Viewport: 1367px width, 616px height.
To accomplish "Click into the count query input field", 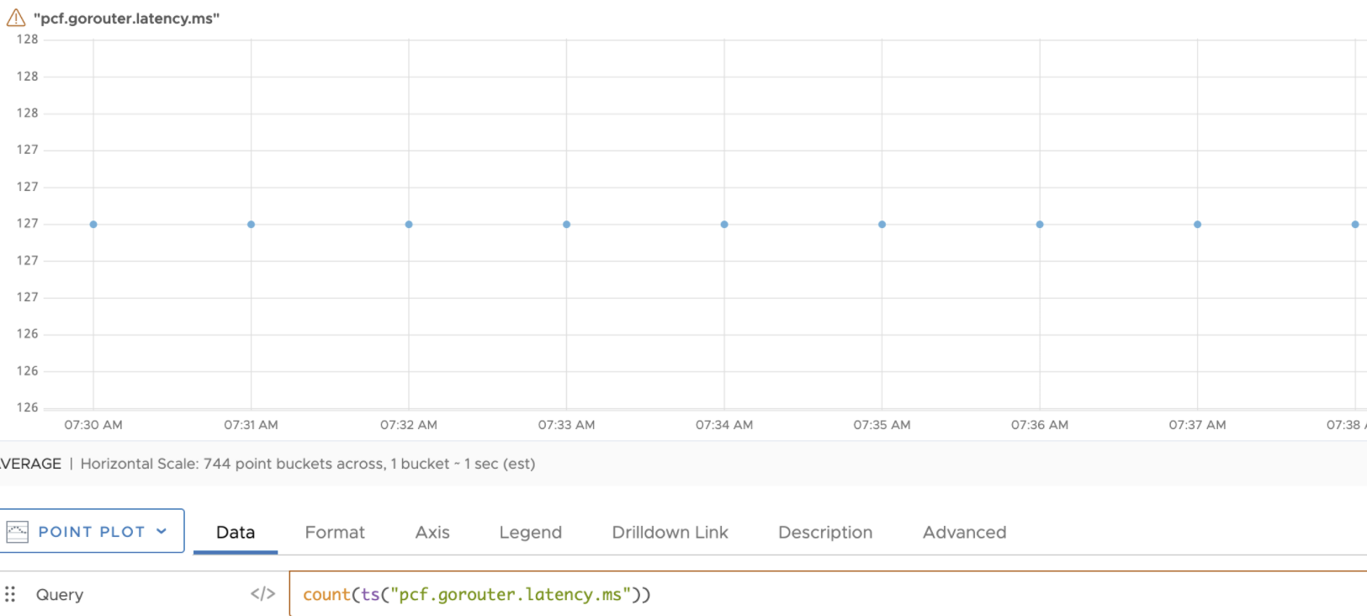I will click(x=829, y=594).
